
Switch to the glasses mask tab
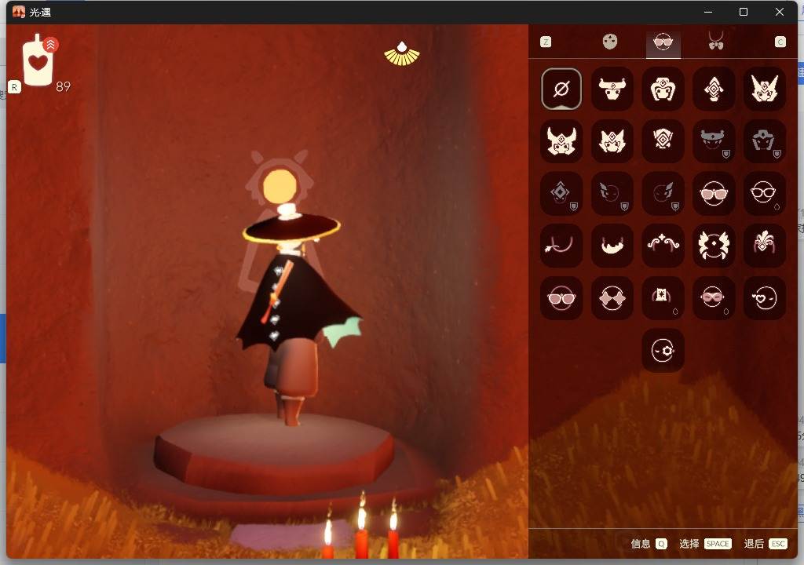pyautogui.click(x=663, y=42)
